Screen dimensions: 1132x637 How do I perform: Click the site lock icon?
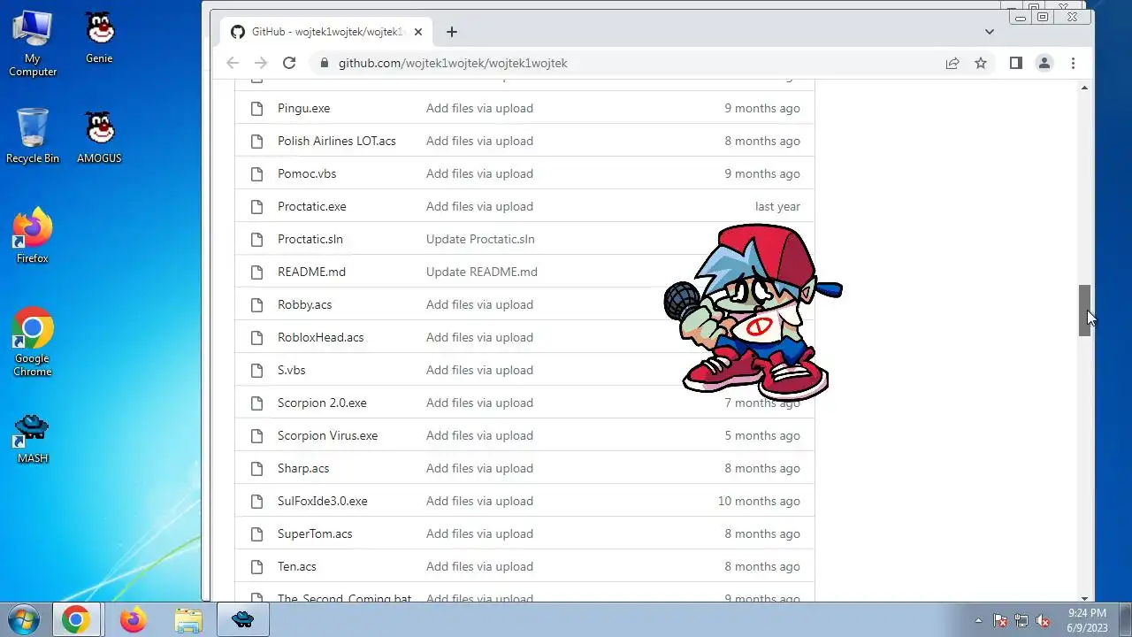click(325, 63)
